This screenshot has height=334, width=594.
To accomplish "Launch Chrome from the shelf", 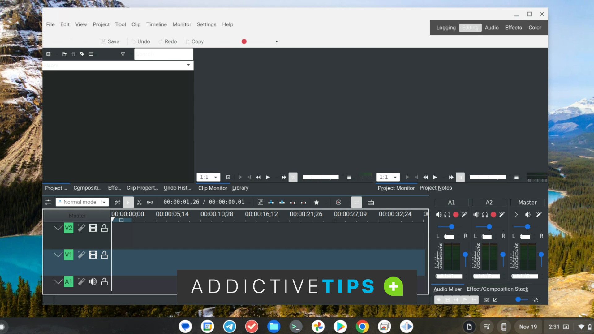I will coord(362,326).
